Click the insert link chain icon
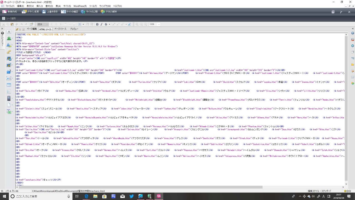This screenshot has height=200, width=355. click(9, 52)
